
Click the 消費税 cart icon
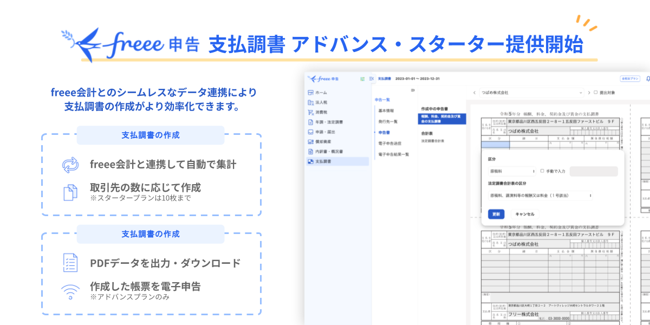pyautogui.click(x=310, y=112)
